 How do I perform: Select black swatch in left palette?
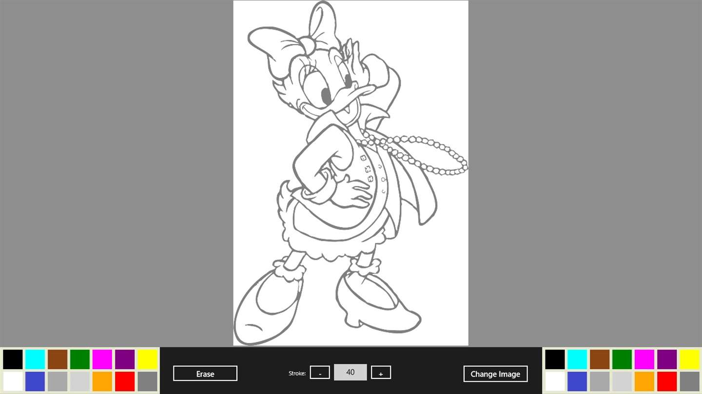(13, 359)
